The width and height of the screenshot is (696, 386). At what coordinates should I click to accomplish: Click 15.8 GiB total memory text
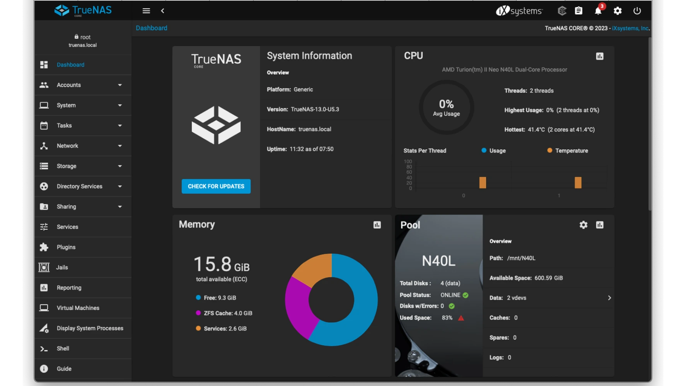click(x=222, y=265)
